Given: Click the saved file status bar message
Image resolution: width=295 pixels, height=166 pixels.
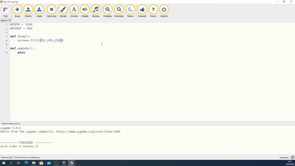Looking at the screenshot, I should pos(20,157).
